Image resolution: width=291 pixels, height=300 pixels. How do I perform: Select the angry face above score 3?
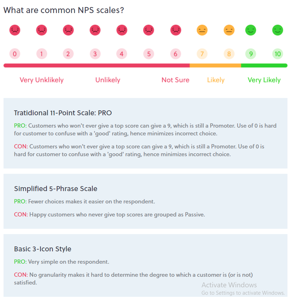(x=95, y=30)
